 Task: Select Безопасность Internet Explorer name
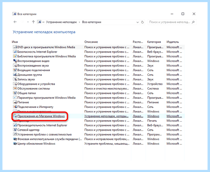[37, 52]
